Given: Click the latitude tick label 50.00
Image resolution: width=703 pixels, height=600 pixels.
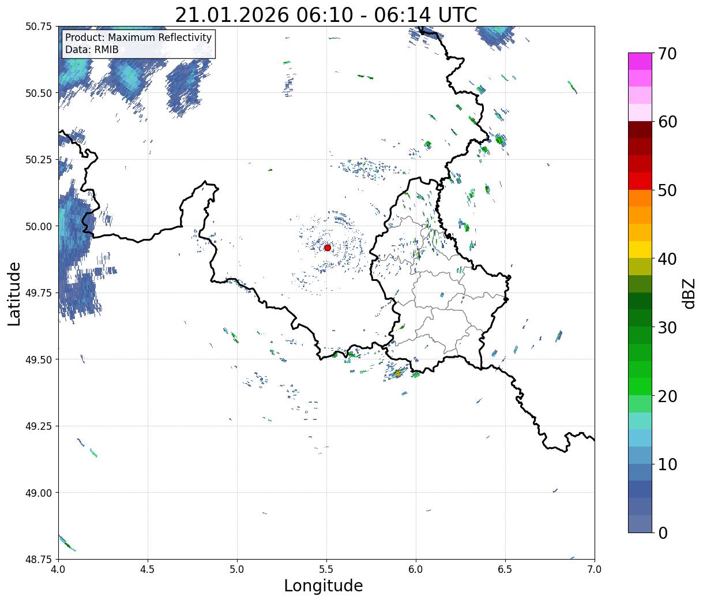Looking at the screenshot, I should 39,226.
